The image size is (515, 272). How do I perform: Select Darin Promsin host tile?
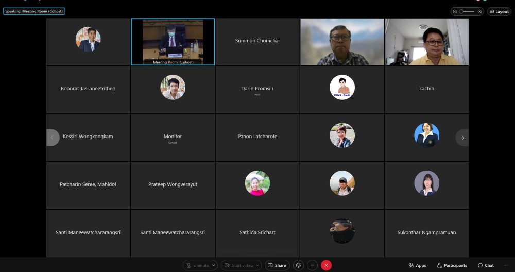[x=257, y=90]
